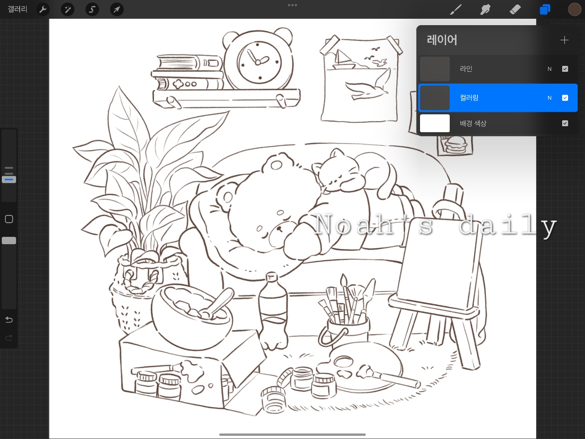Open the Adjustments magic wand menu
The image size is (585, 439).
point(68,9)
